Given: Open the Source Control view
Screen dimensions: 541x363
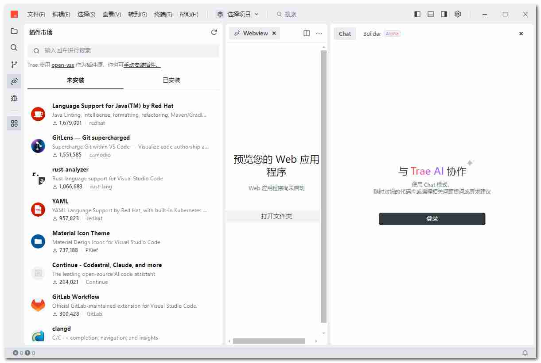Looking at the screenshot, I should [x=14, y=64].
